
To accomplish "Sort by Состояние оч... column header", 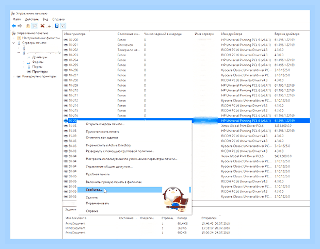I will click(130, 34).
